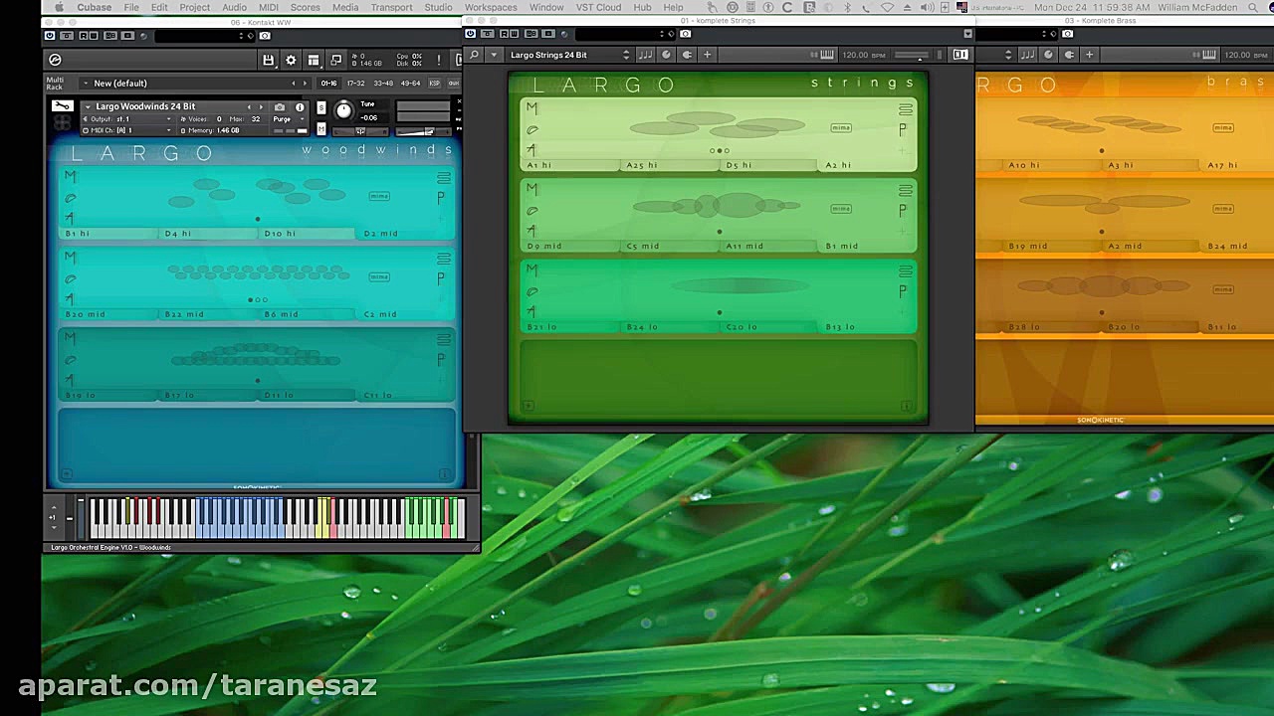
Task: Click the mima button in top strings row
Action: pyautogui.click(x=841, y=127)
